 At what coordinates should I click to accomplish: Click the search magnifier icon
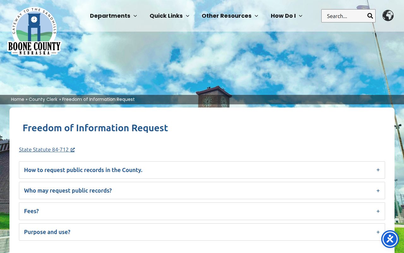pos(370,16)
